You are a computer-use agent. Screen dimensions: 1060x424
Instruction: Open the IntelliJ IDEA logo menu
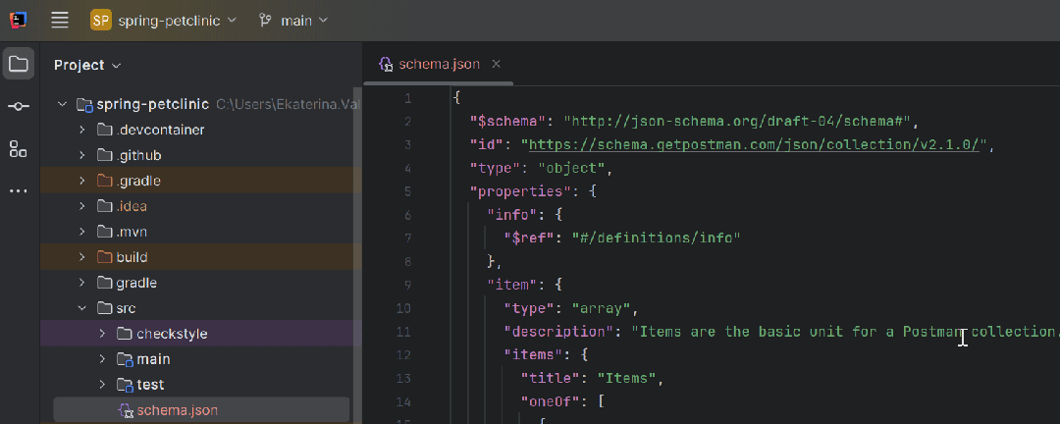[19, 20]
